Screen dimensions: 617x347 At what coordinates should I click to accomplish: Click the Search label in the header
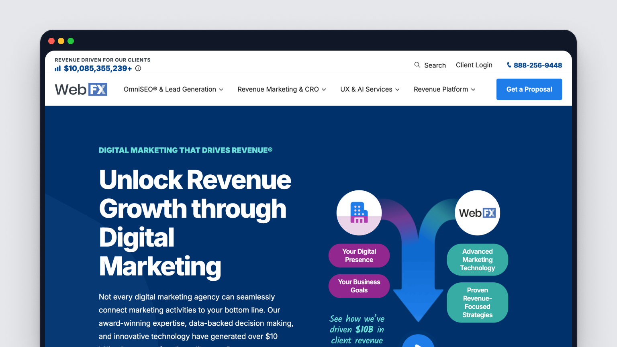[x=435, y=65]
